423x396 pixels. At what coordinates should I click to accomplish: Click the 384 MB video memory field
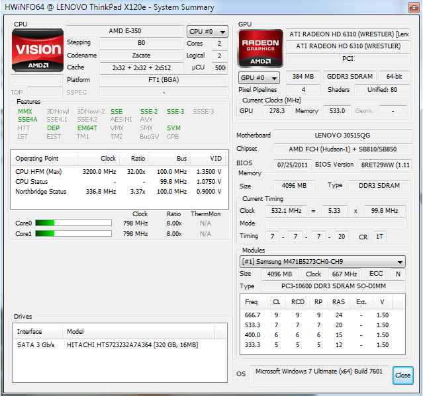303,77
